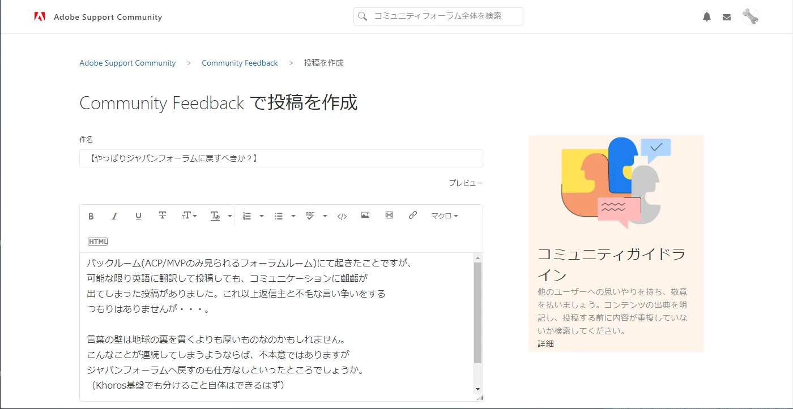This screenshot has width=793, height=409.
Task: Apply italic formatting
Action: (114, 216)
